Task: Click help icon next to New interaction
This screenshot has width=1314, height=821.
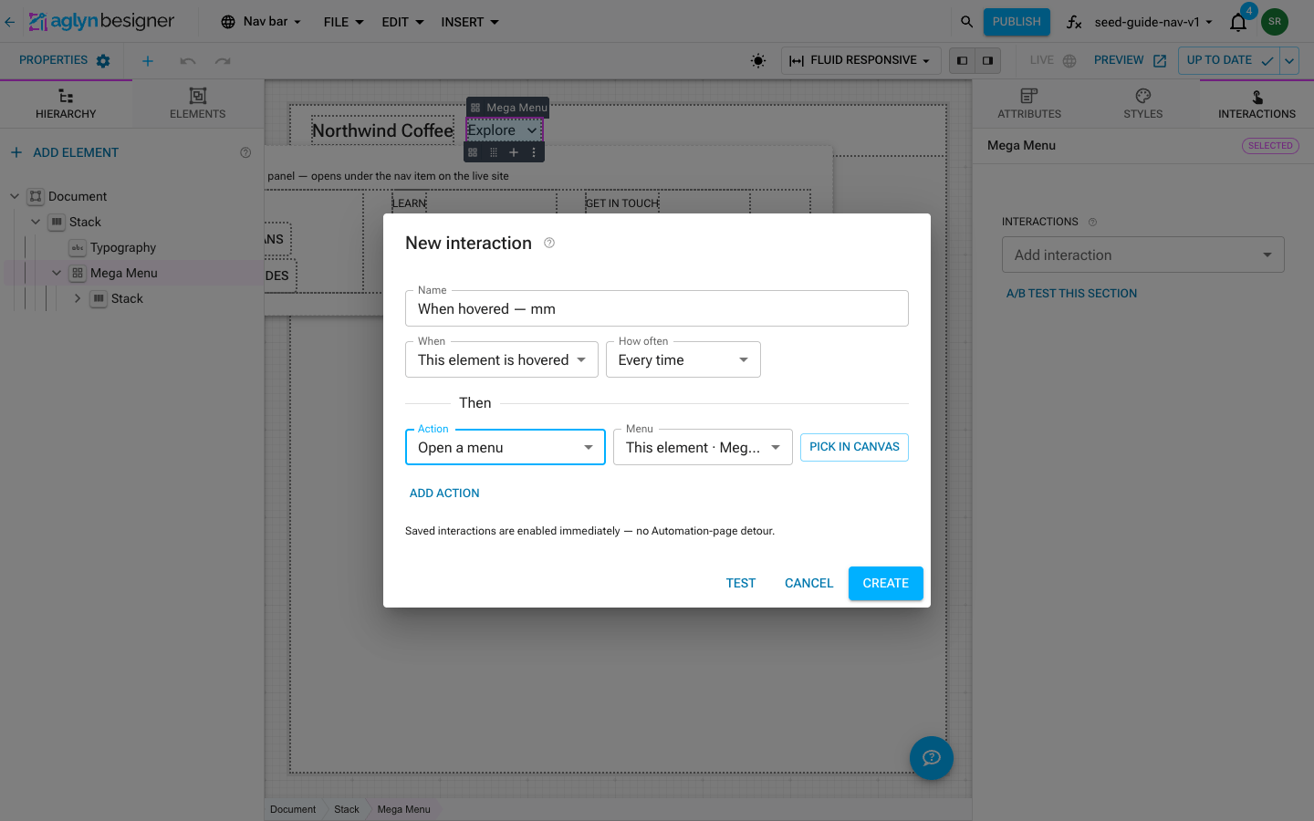Action: coord(549,243)
